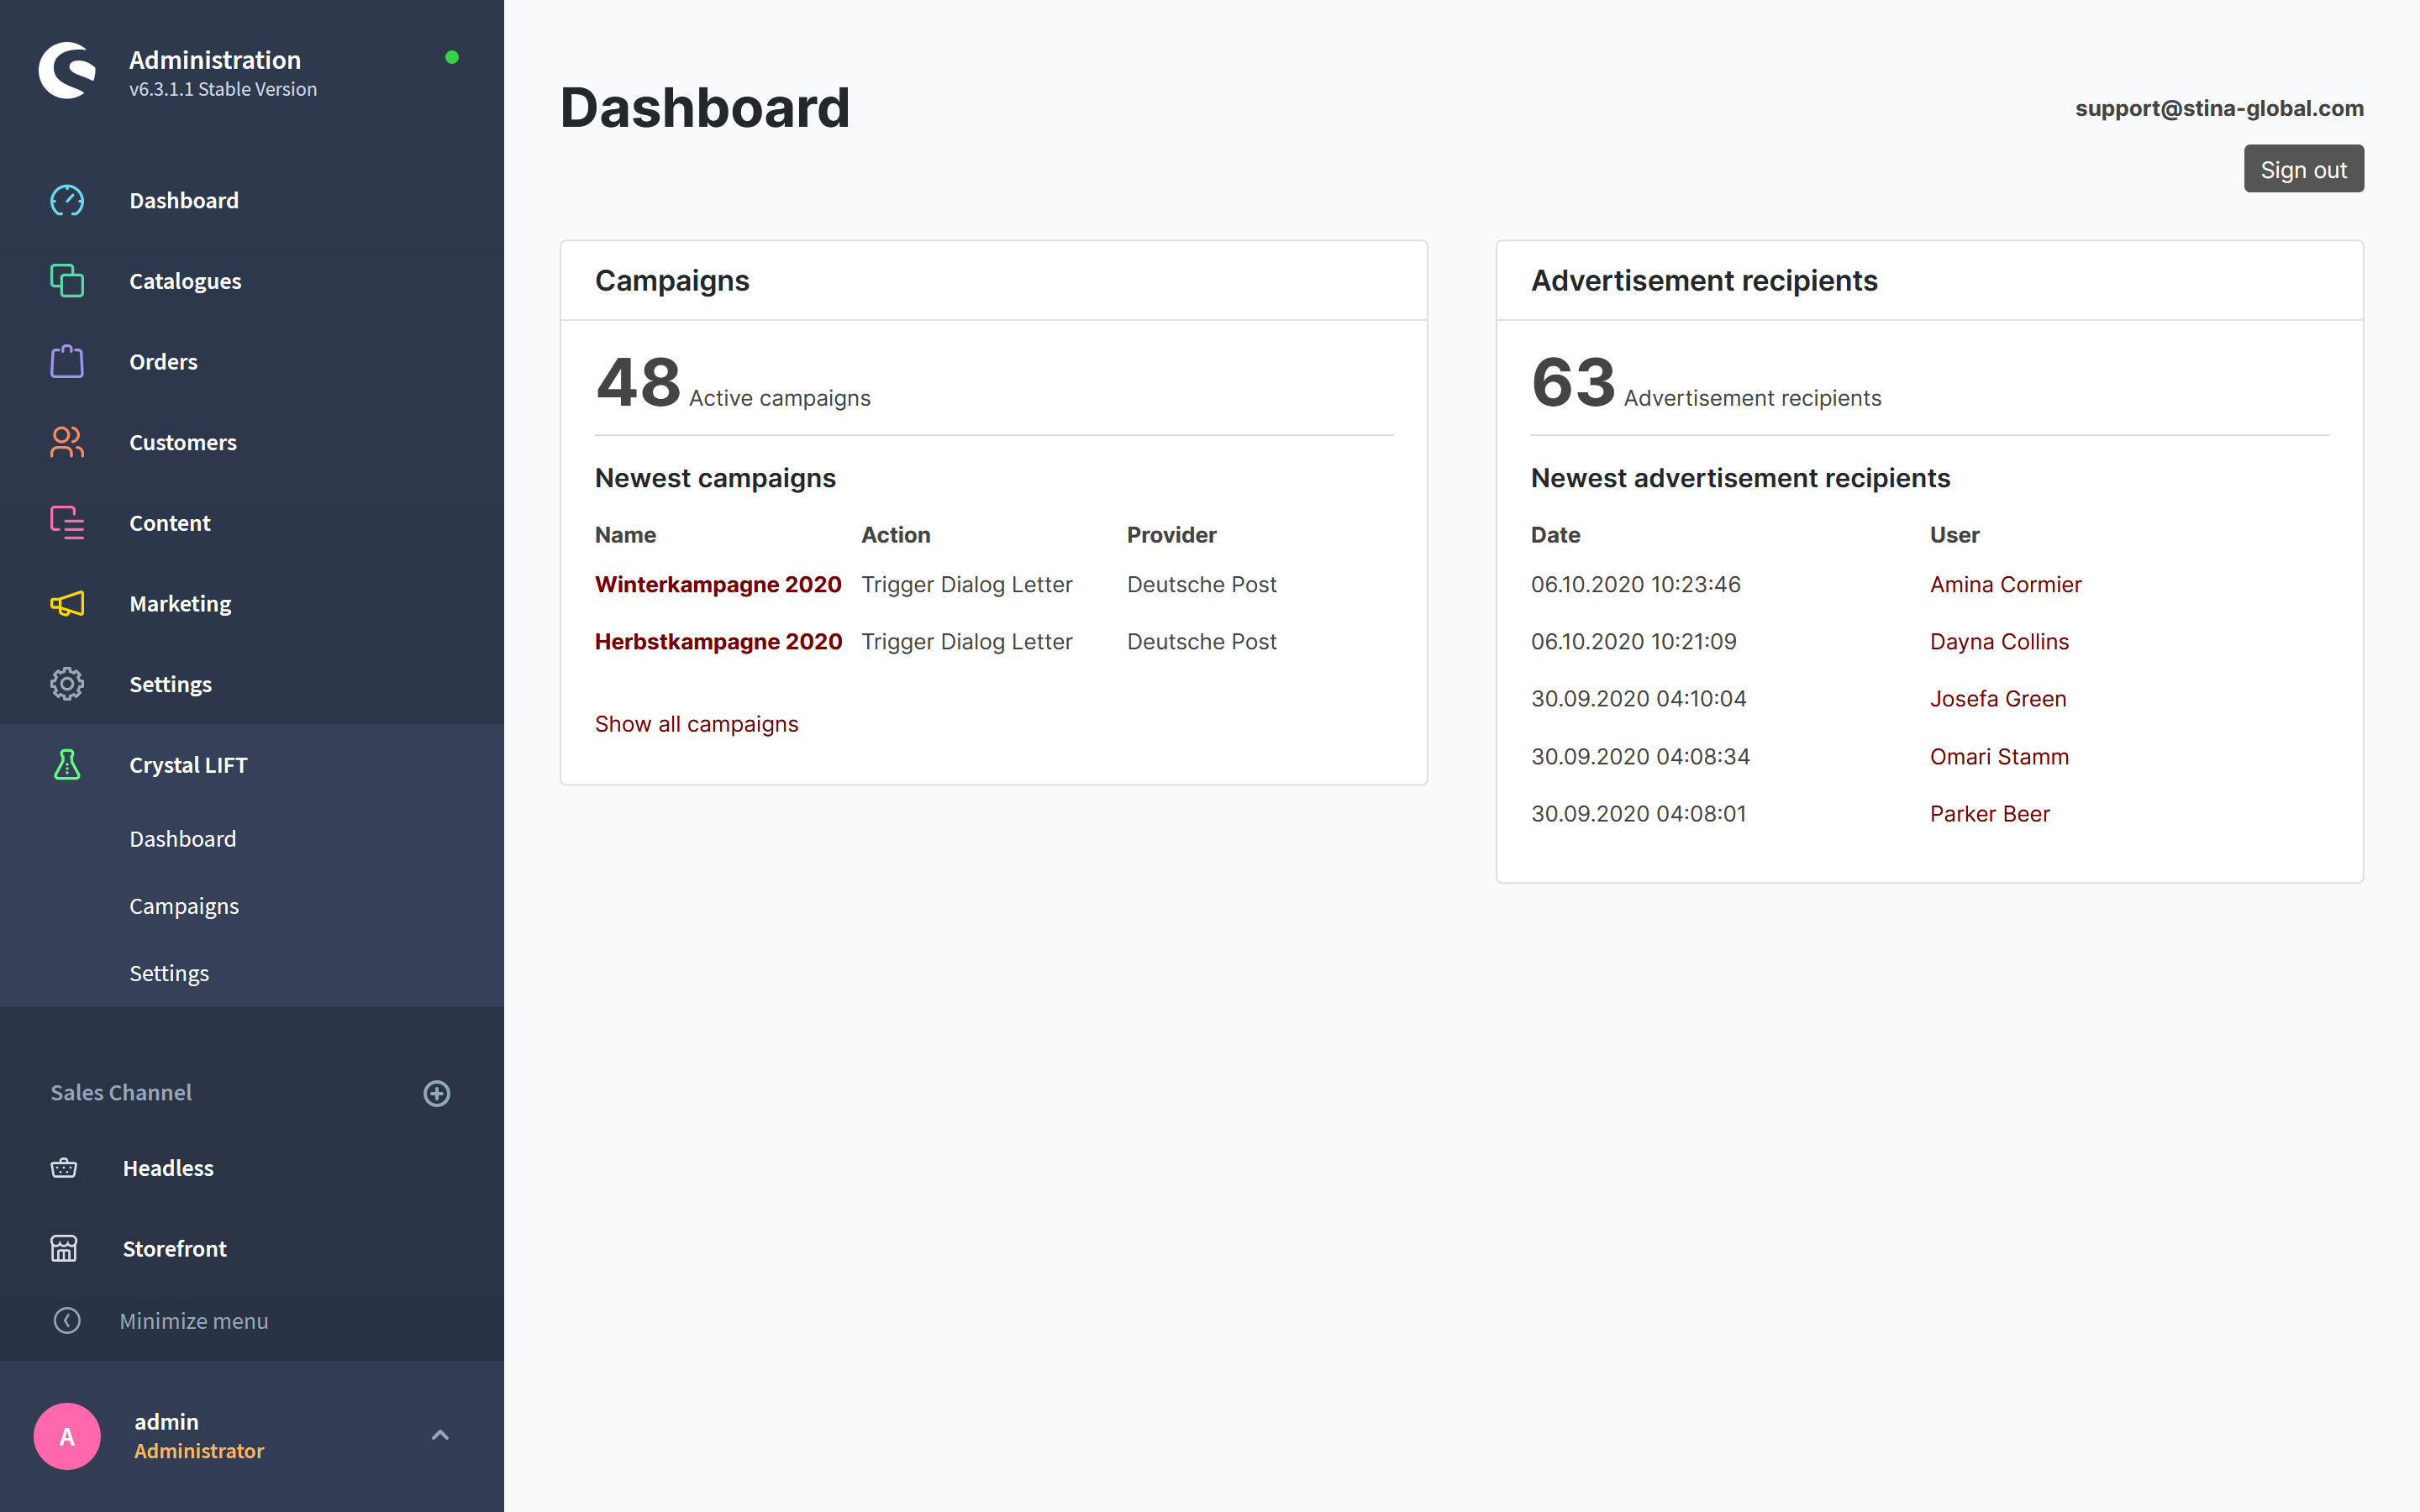The height and width of the screenshot is (1512, 2420).
Task: Open the Herbstkampagne 2020 campaign
Action: tap(718, 641)
